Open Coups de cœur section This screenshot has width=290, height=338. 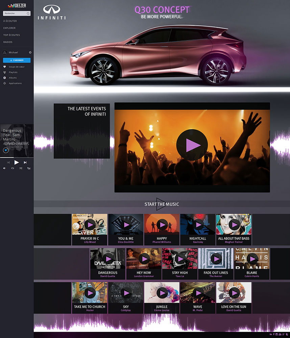point(17,67)
